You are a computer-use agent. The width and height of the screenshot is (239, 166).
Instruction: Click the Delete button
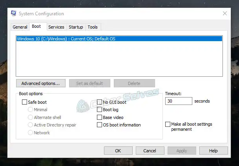pos(134,83)
